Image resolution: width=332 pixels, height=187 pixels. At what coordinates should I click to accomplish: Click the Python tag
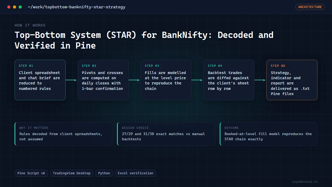[104, 173]
